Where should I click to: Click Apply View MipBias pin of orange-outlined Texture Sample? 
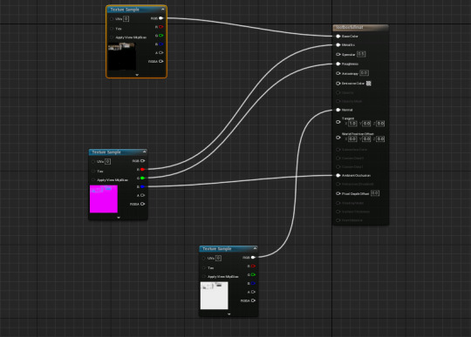(x=112, y=37)
